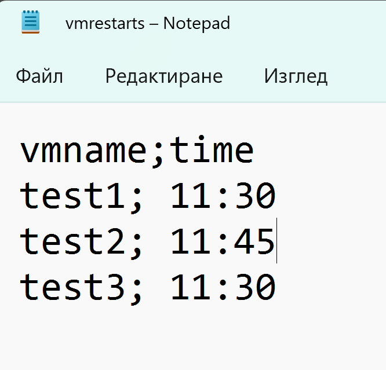Place cursor in the word vmname
This screenshot has width=386, height=370.
(x=83, y=151)
